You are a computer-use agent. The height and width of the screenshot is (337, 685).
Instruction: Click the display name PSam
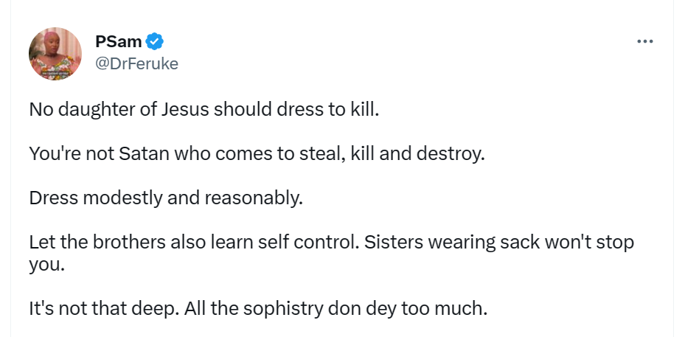pos(118,42)
